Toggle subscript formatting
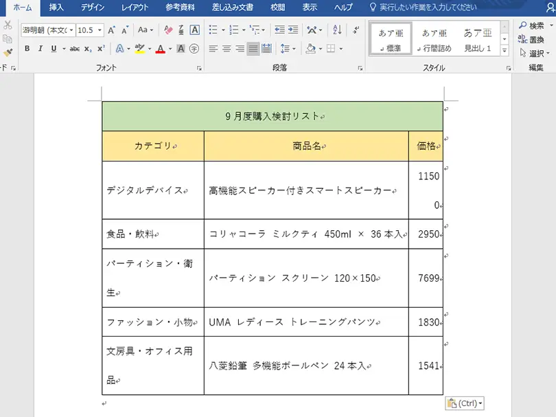This screenshot has width=556, height=417. [88, 47]
